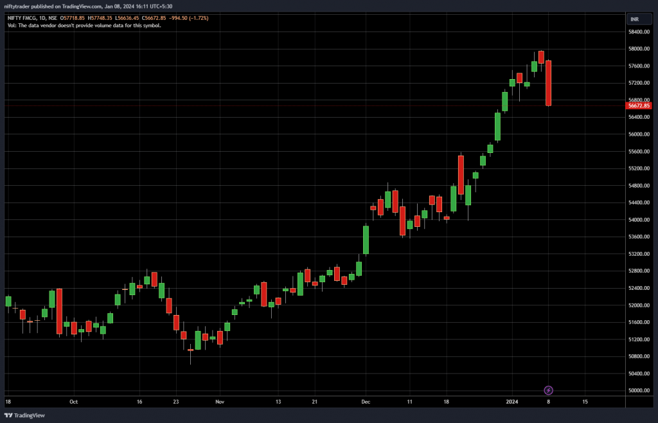Click the 51200.00 price axis label

point(639,339)
